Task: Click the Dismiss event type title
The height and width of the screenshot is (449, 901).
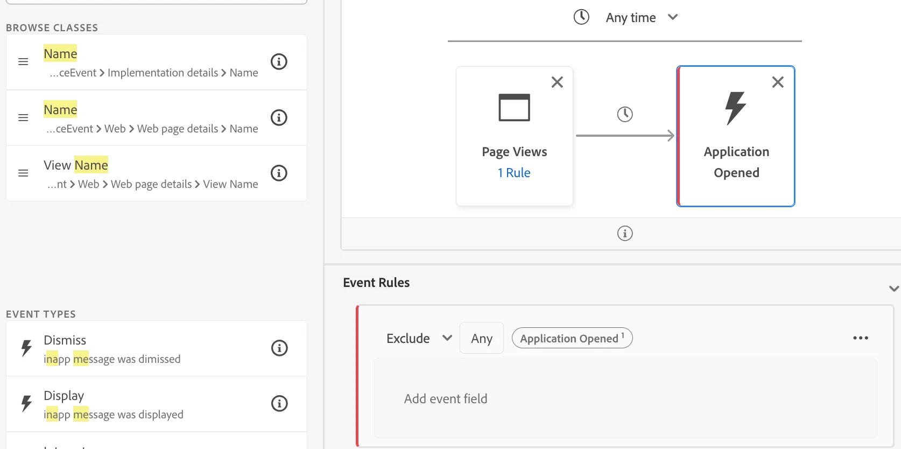Action: [65, 340]
